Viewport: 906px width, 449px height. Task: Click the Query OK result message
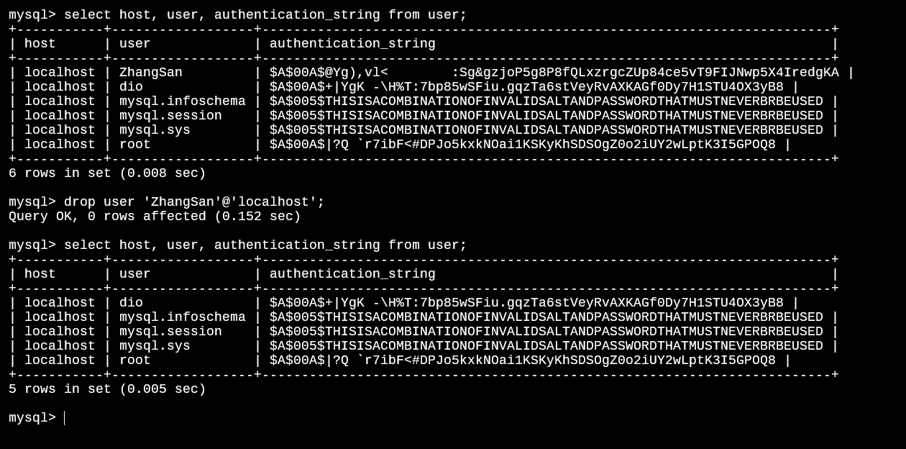click(155, 217)
